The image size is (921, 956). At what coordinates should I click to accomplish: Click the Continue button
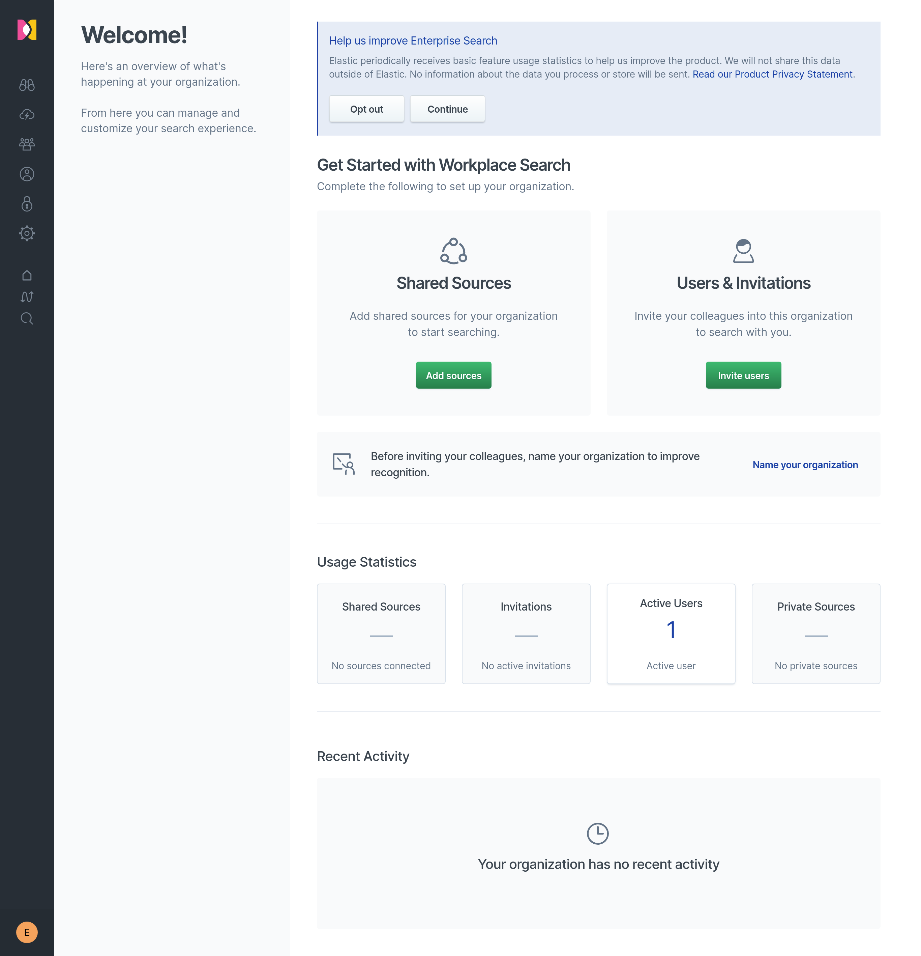[447, 109]
